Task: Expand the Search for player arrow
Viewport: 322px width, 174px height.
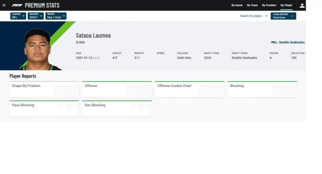Action: (266, 16)
